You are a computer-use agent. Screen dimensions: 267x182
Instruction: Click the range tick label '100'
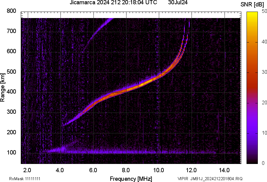pos(11,152)
